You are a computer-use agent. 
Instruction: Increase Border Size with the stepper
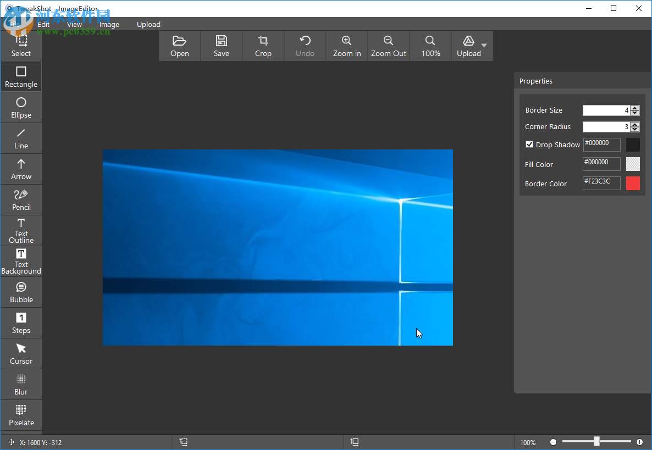[x=634, y=108]
